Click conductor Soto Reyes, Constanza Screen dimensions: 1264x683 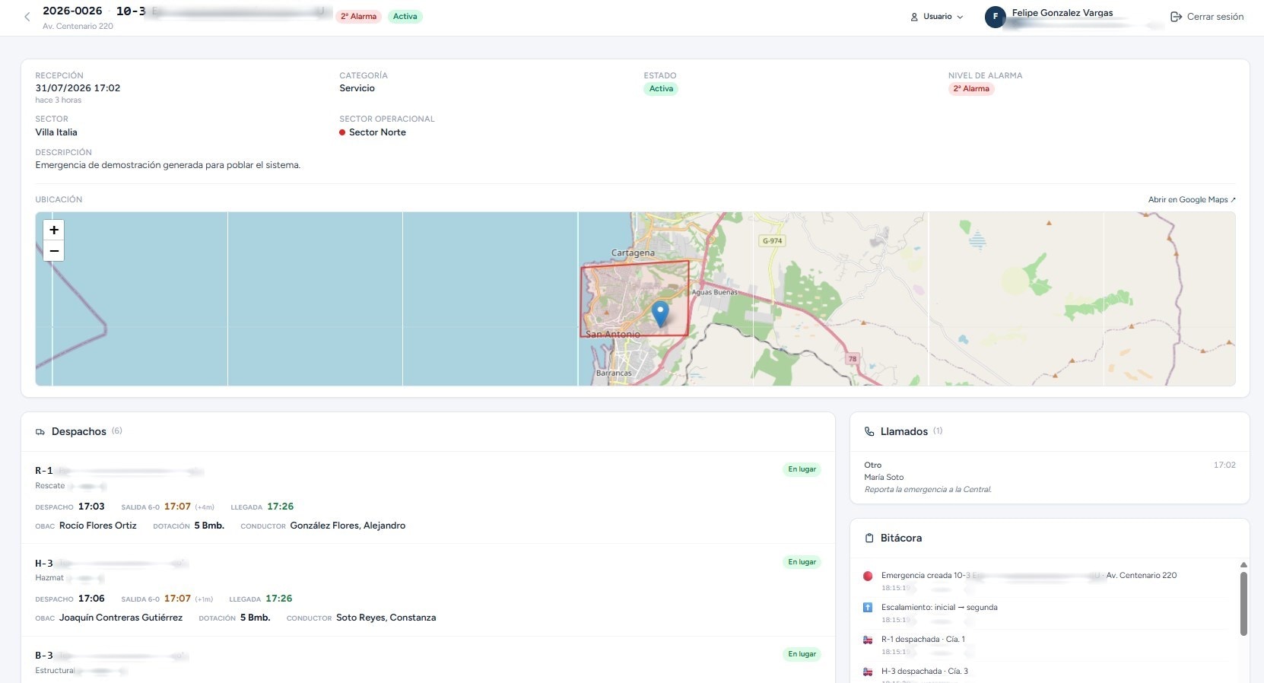(386, 618)
